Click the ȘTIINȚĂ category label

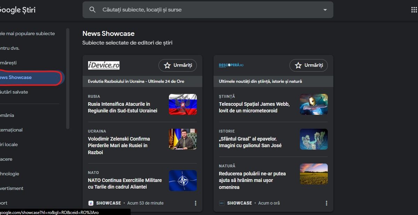click(x=227, y=96)
